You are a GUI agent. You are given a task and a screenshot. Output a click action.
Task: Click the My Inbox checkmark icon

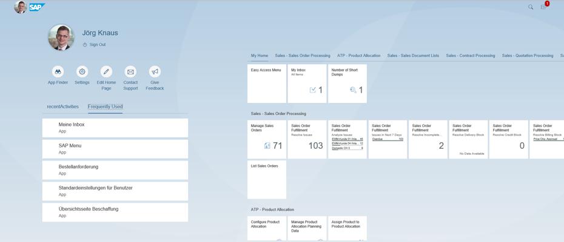[312, 90]
